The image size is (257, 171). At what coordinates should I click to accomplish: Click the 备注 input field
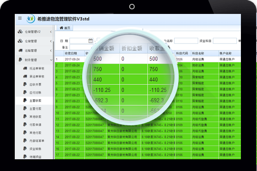click(80, 47)
